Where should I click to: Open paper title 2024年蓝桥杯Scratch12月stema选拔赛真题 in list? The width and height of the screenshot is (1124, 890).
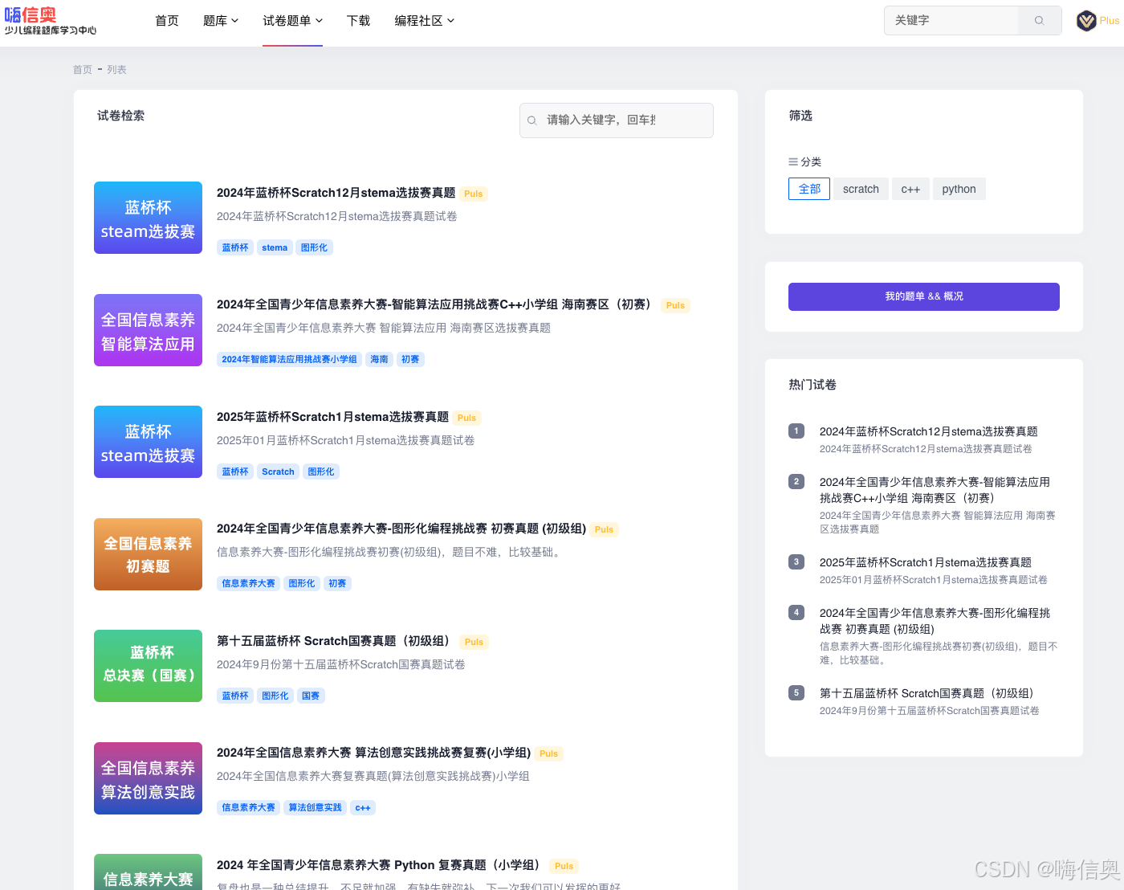pos(336,193)
